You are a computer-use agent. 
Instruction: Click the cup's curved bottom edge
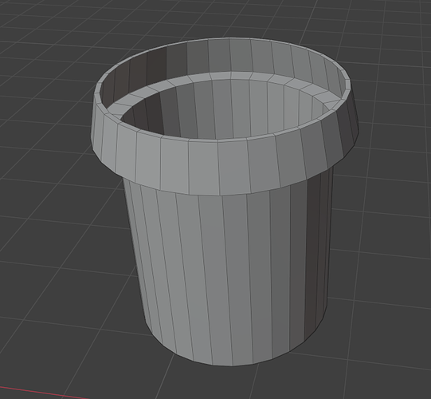click(231, 365)
